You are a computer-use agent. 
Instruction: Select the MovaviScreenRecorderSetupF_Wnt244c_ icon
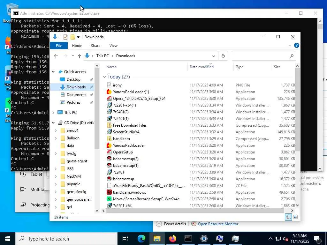(x=109, y=199)
